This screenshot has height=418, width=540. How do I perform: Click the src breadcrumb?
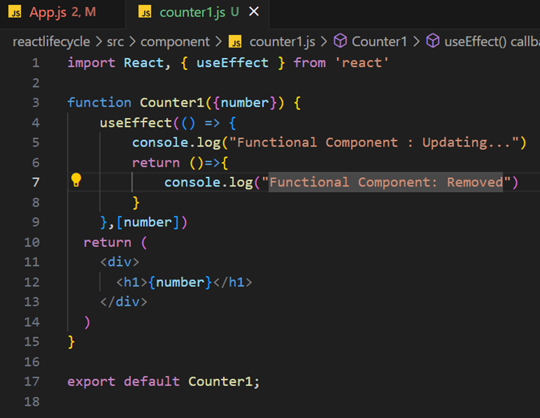(115, 42)
